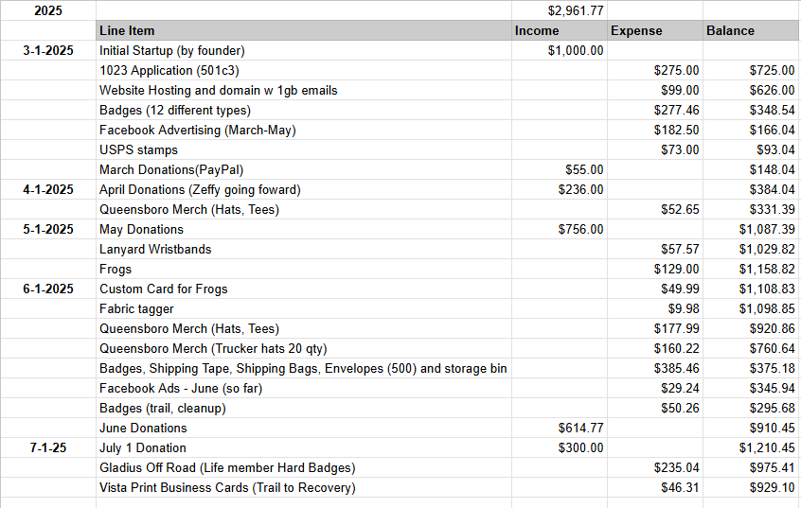Image resolution: width=801 pixels, height=508 pixels.
Task: Select the Fabric tagger cell
Action: 303,309
